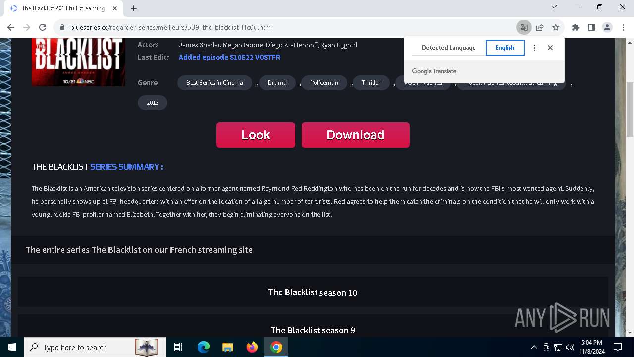Select The Blacklist 2013 full streaming tab
The width and height of the screenshot is (634, 357).
(63, 8)
